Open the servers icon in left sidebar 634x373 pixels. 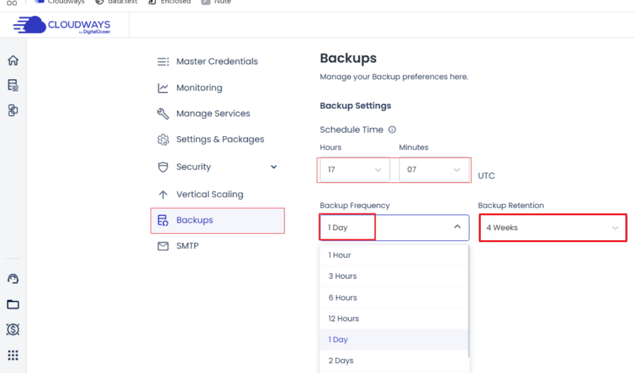[x=13, y=85]
